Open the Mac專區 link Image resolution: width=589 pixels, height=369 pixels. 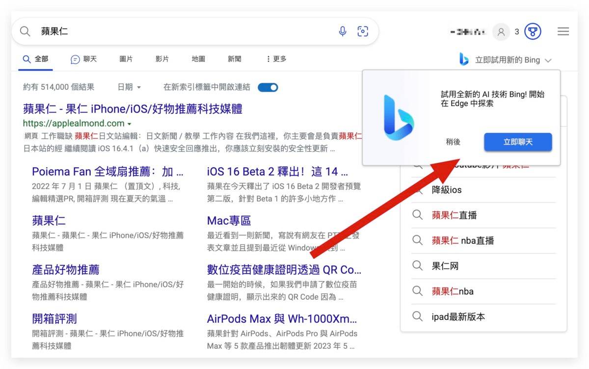(x=229, y=220)
